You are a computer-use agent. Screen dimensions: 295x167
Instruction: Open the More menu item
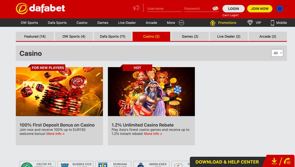pos(171,23)
